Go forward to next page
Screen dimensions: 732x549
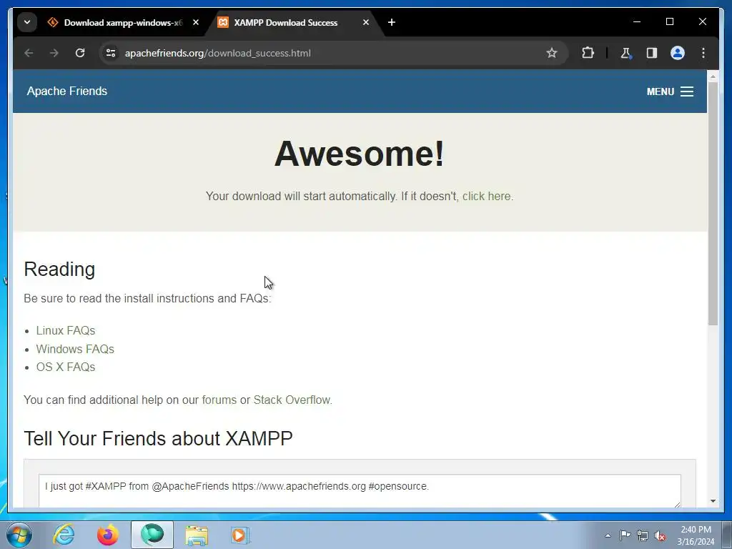54,53
